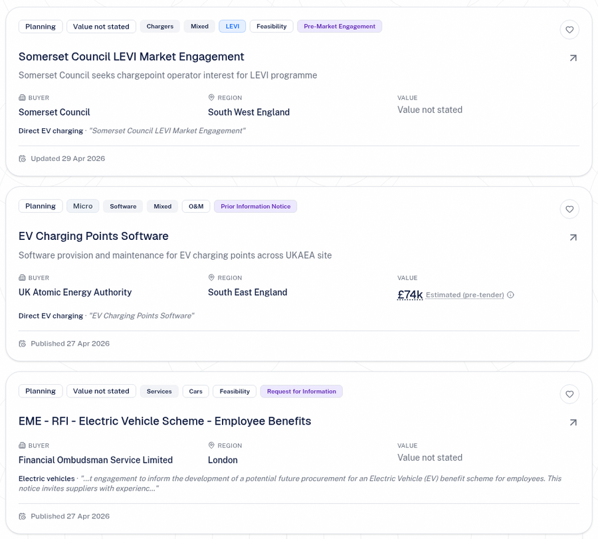
Task: Click Feasibility tag on Somerset Council card
Action: coord(272,27)
